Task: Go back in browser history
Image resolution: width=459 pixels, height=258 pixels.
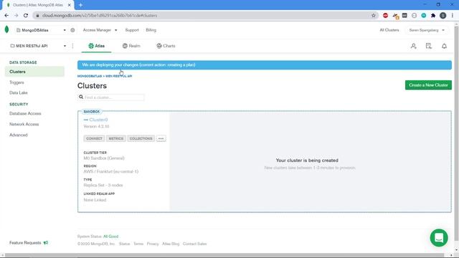Action: point(6,16)
